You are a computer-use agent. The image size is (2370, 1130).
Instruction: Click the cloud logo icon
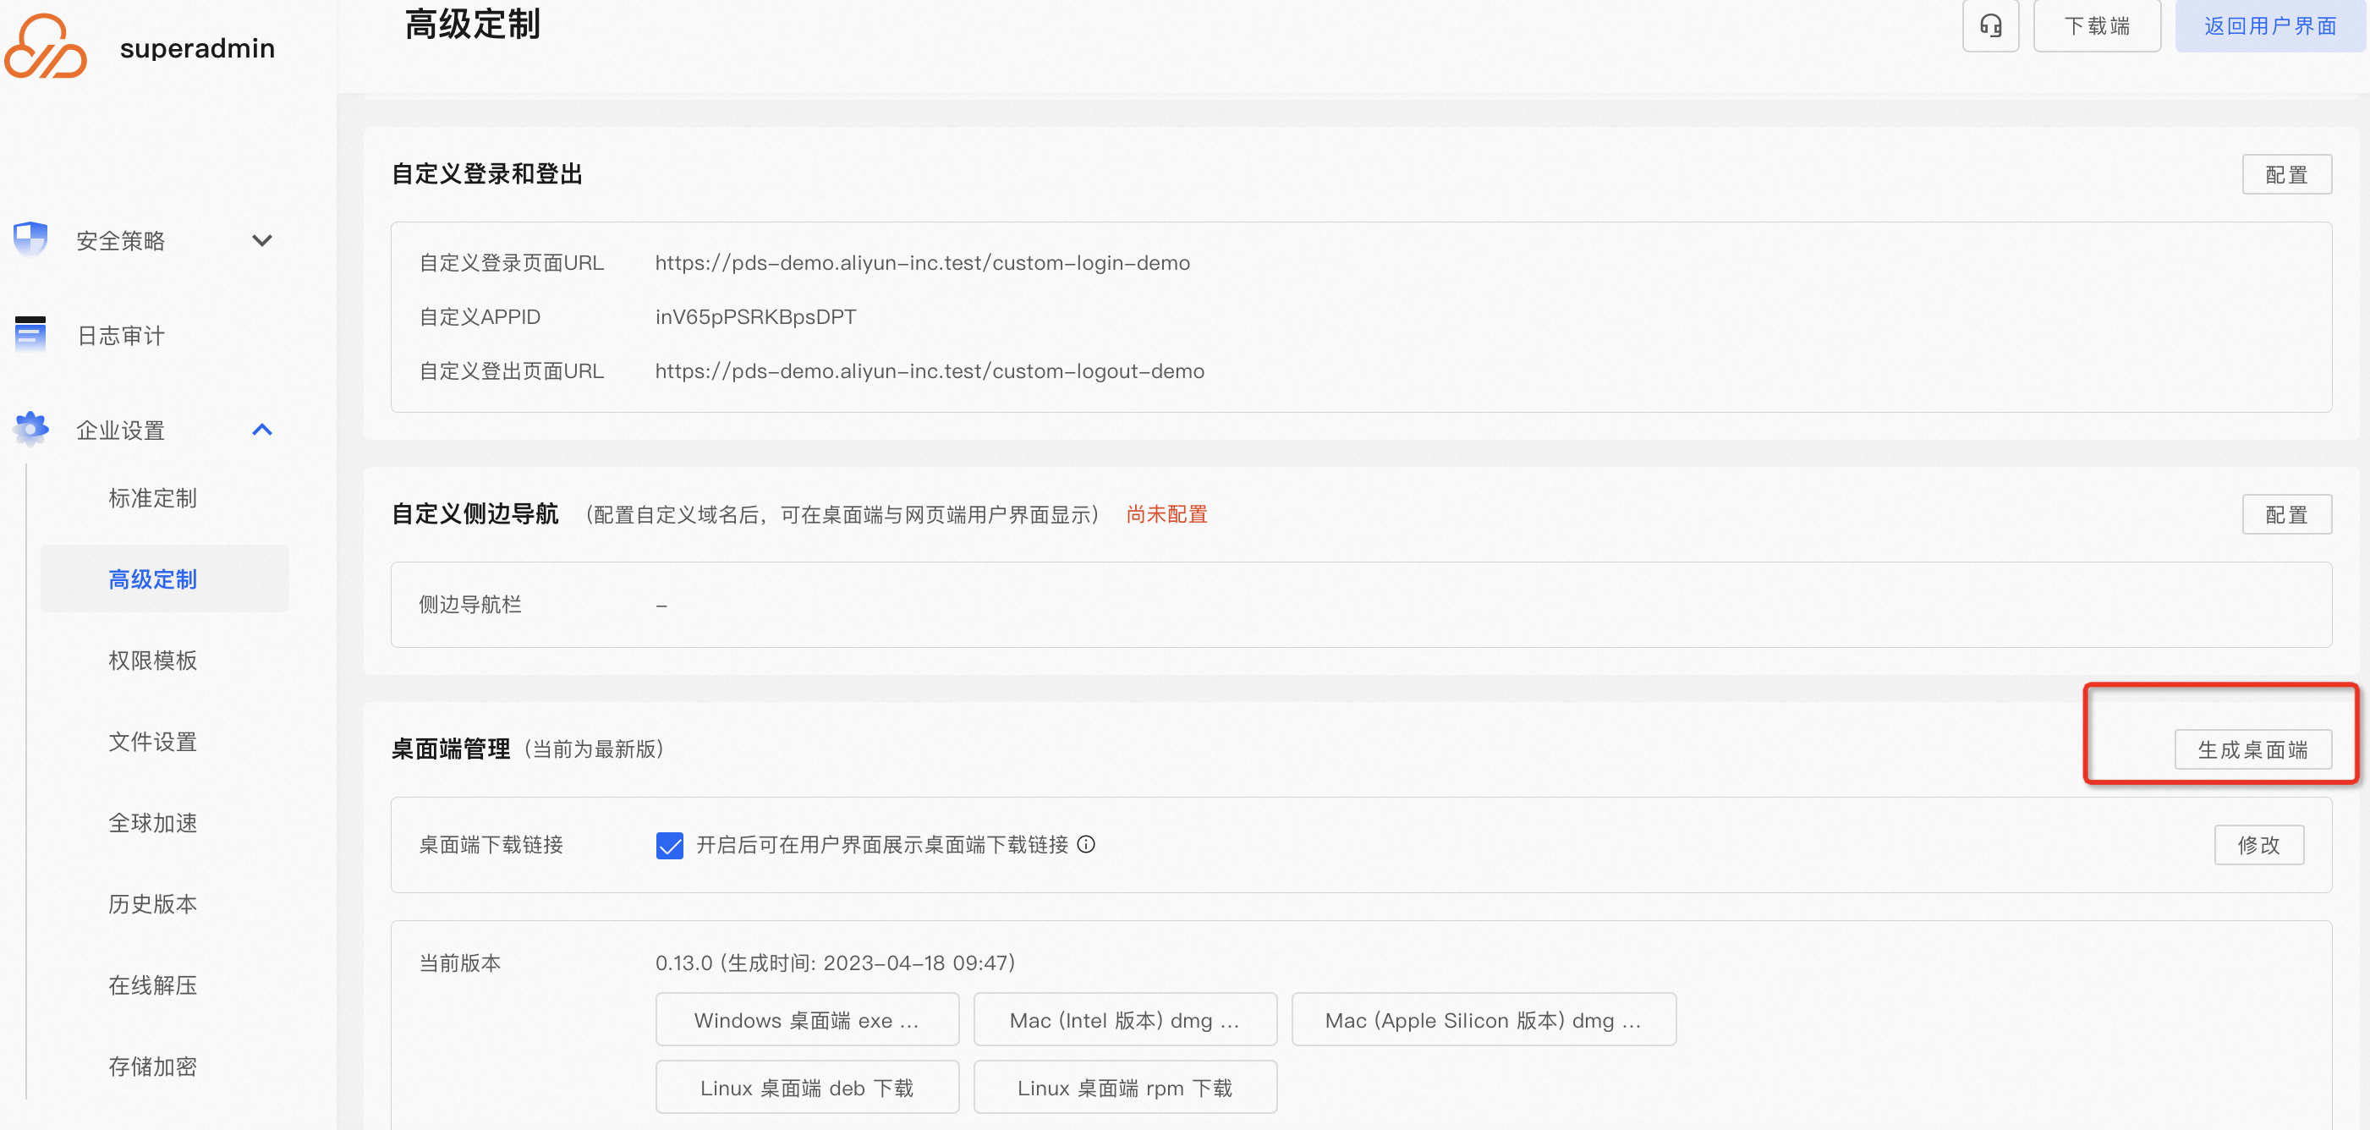coord(46,47)
